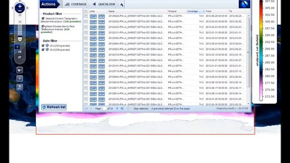Image resolution: width=290 pixels, height=163 pixels.
Task: Select Global Odyssea Sea Surface Temperature product
Action: [58, 29]
